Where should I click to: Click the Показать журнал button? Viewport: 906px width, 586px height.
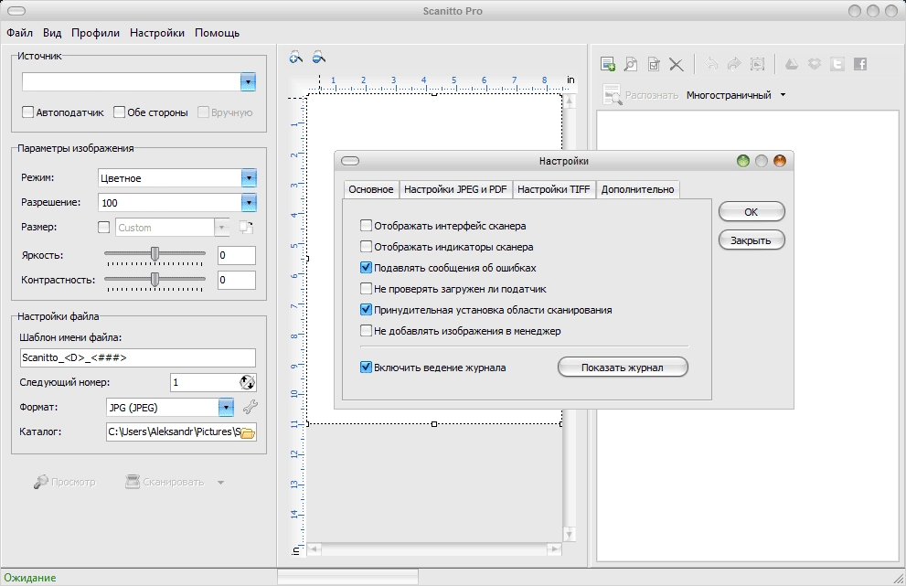click(x=623, y=367)
